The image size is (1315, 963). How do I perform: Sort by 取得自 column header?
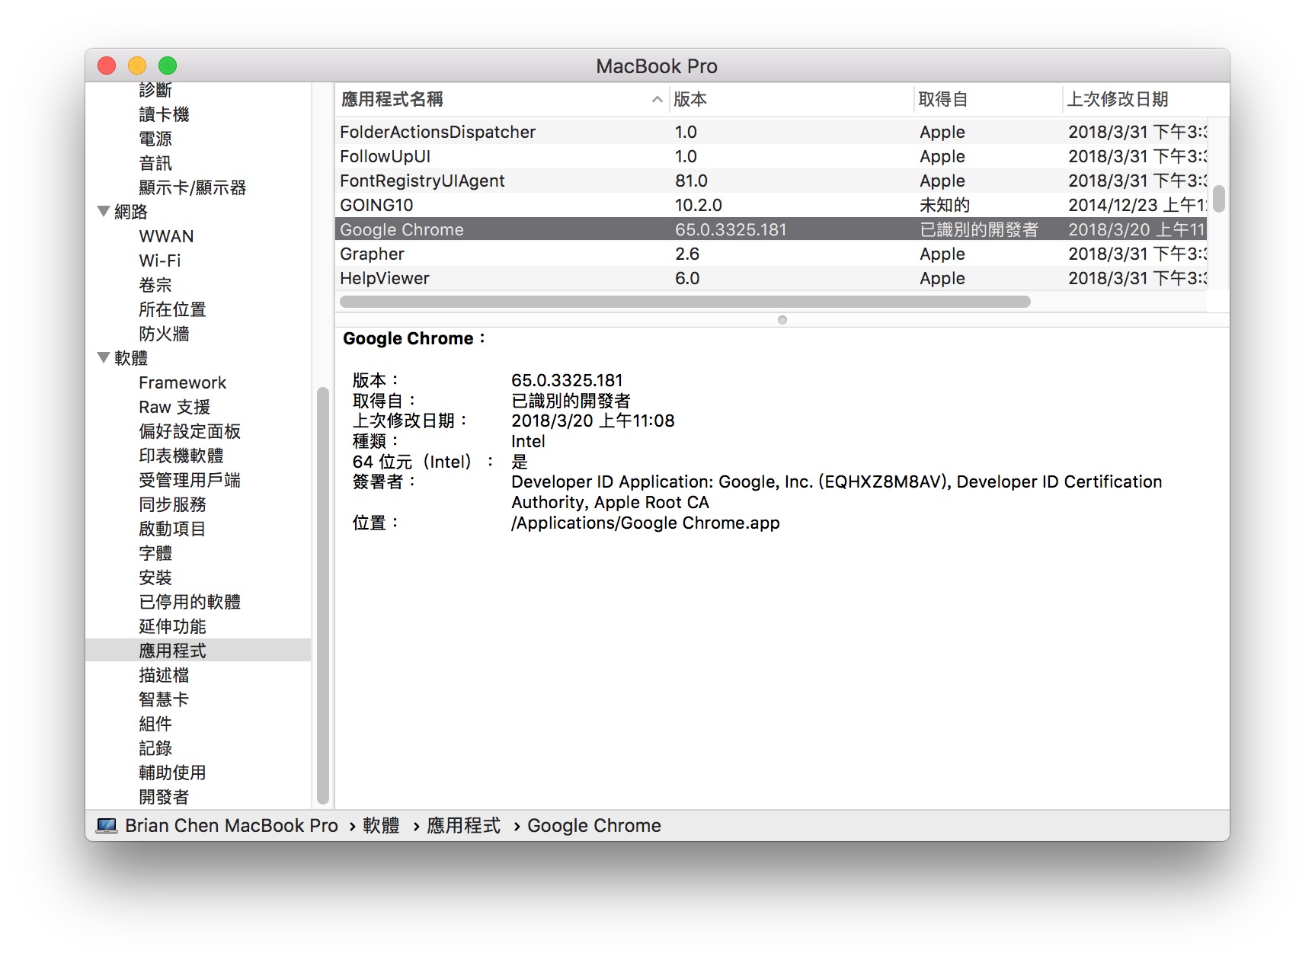click(x=988, y=100)
